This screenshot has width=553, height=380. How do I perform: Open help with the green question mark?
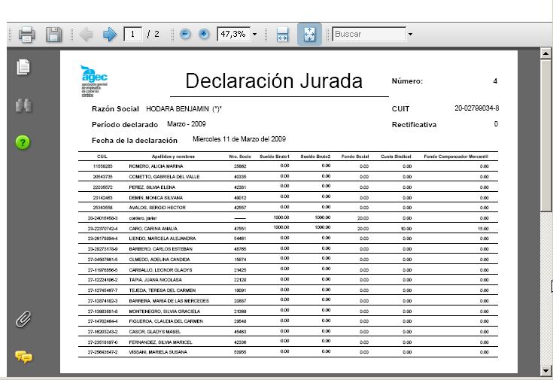(23, 142)
